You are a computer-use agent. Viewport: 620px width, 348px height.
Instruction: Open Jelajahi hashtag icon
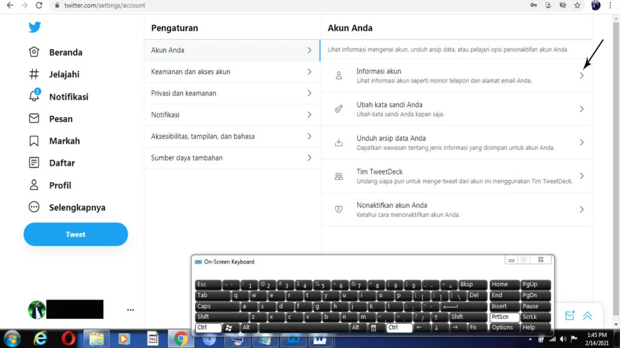coord(34,74)
